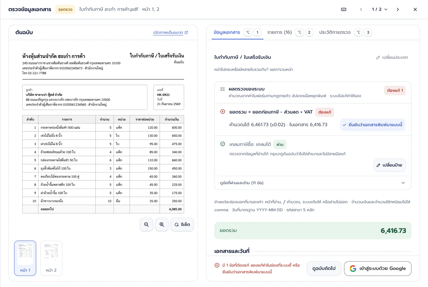Click the รีเซ็ต zoom button

click(182, 225)
